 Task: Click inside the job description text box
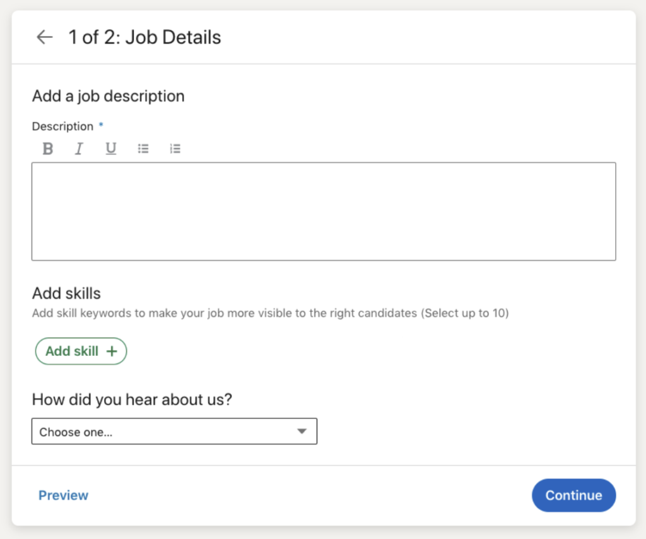pos(323,211)
